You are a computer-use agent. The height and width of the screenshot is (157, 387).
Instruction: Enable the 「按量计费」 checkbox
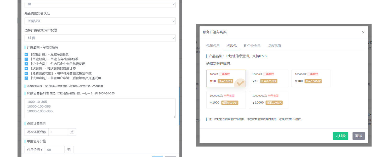point(26,54)
